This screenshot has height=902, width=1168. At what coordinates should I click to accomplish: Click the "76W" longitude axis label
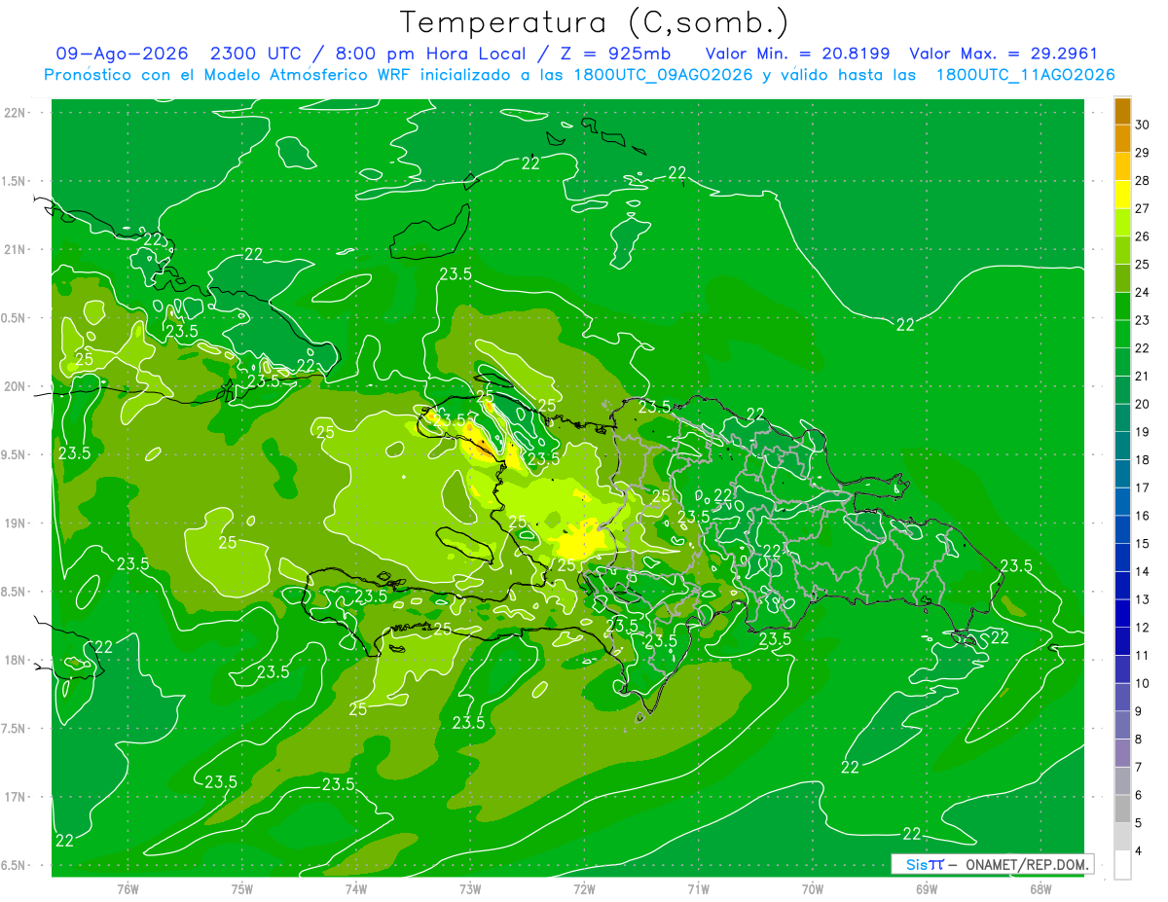click(x=128, y=888)
